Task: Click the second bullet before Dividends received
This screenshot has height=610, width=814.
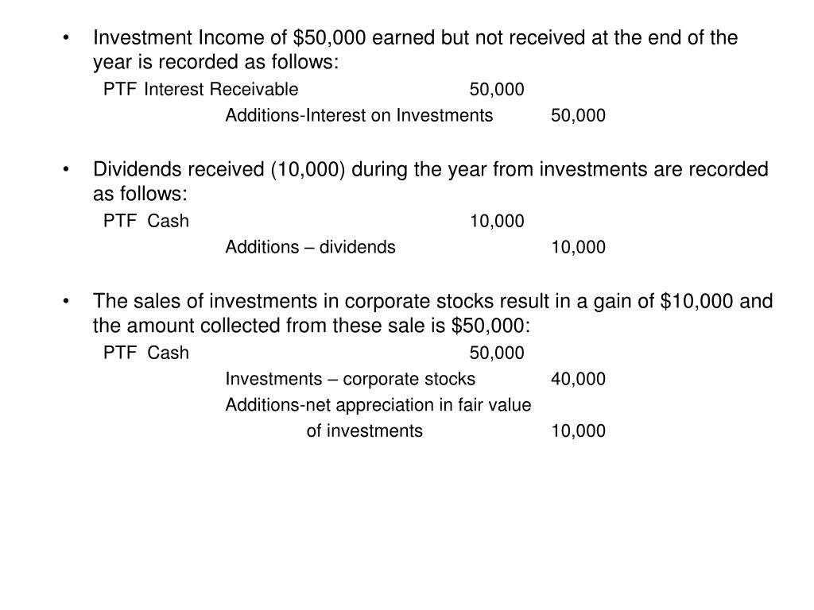Action: [65, 170]
